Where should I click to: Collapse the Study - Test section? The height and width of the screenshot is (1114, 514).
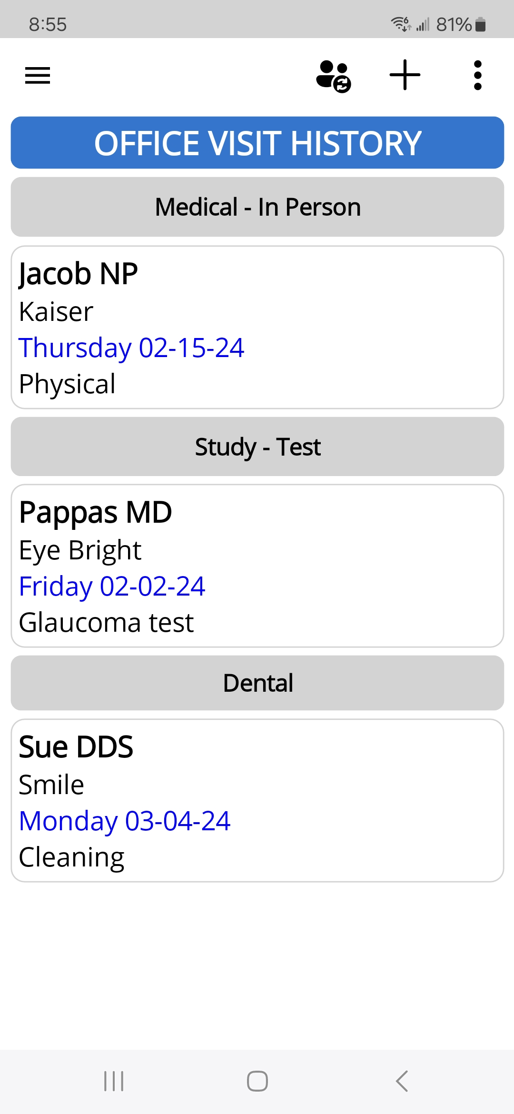(257, 447)
